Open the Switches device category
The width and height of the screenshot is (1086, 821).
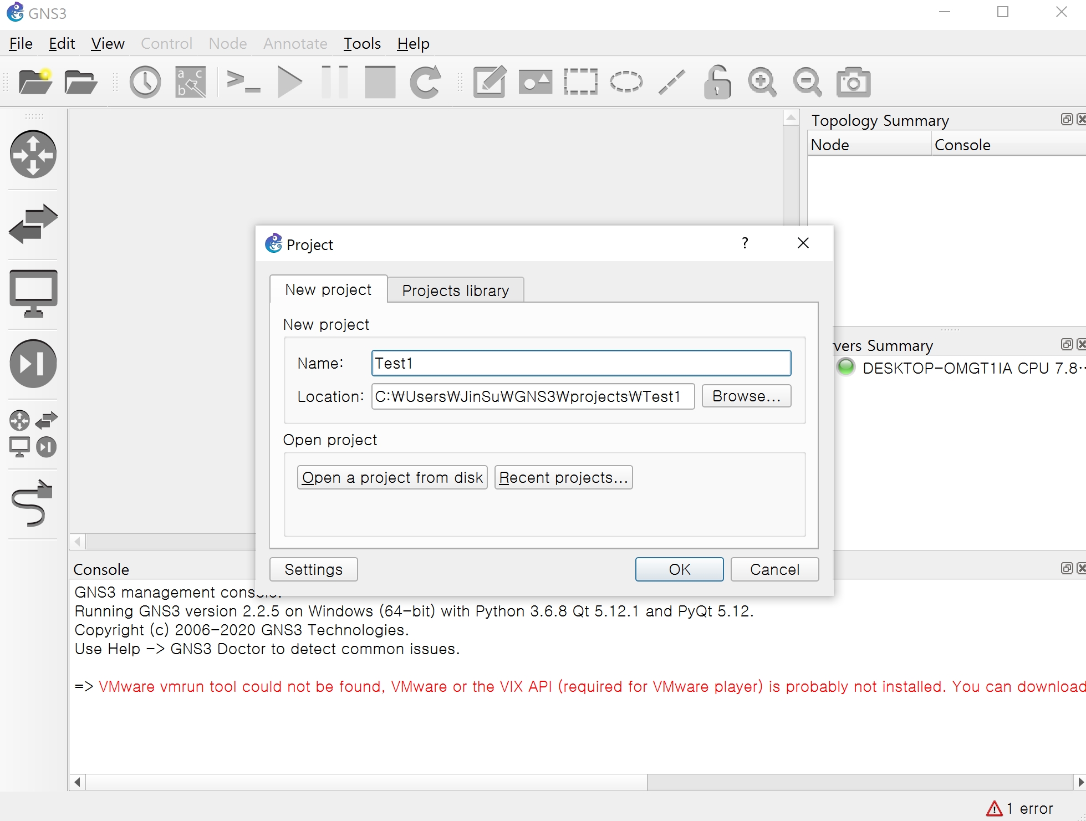pyautogui.click(x=33, y=224)
